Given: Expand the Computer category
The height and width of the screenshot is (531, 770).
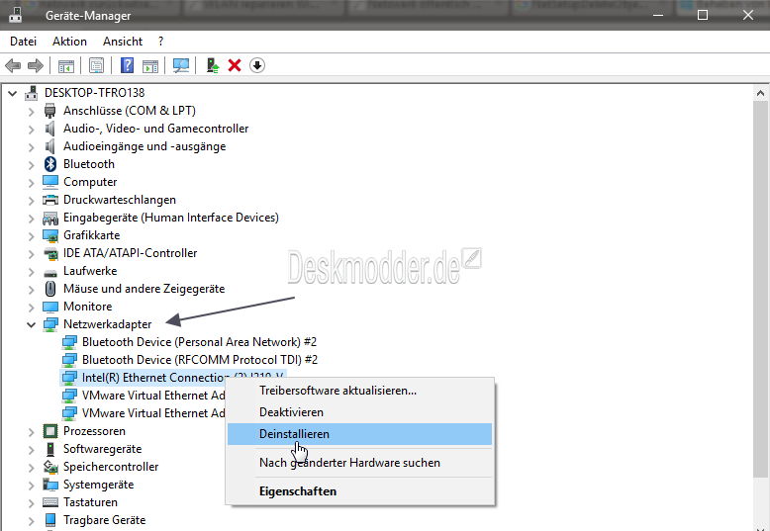Looking at the screenshot, I should [31, 183].
